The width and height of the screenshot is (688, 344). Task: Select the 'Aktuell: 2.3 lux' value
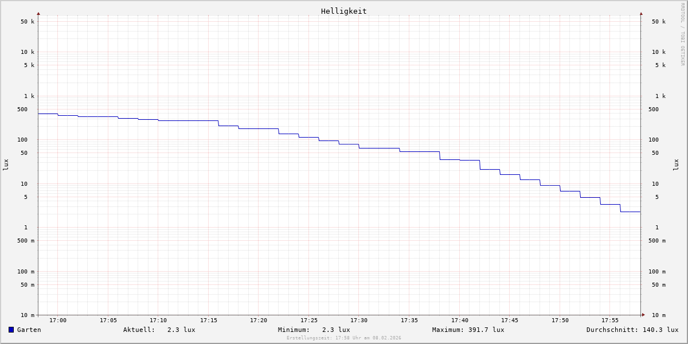coord(159,330)
